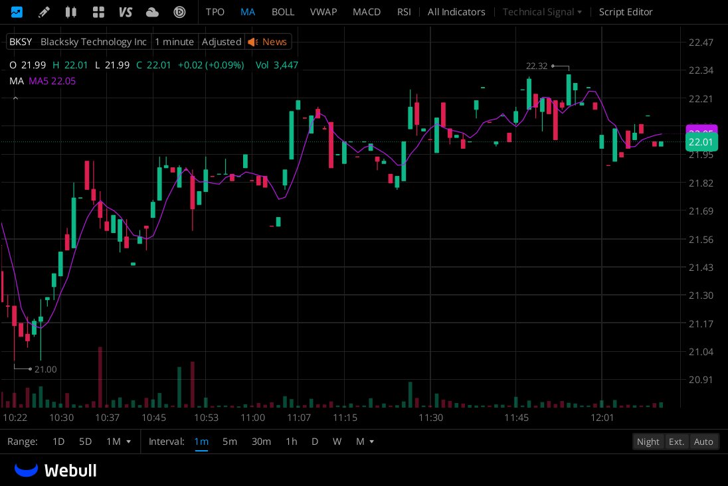Open the drawing pencil tool
Image resolution: width=728 pixels, height=486 pixels.
point(44,11)
